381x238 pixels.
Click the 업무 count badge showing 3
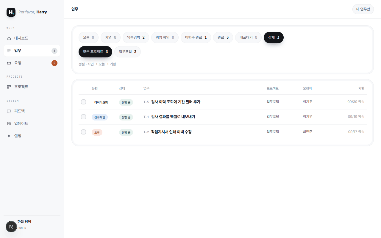point(54,51)
